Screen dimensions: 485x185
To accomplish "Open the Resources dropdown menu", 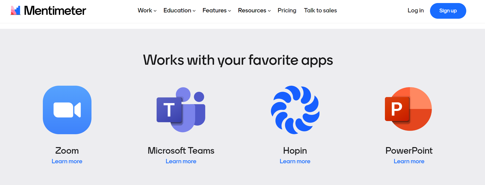I will click(x=254, y=11).
